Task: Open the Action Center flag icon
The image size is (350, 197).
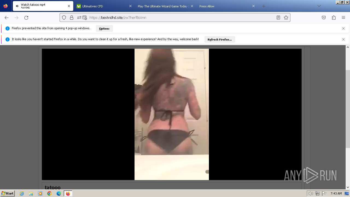Action: click(324, 193)
